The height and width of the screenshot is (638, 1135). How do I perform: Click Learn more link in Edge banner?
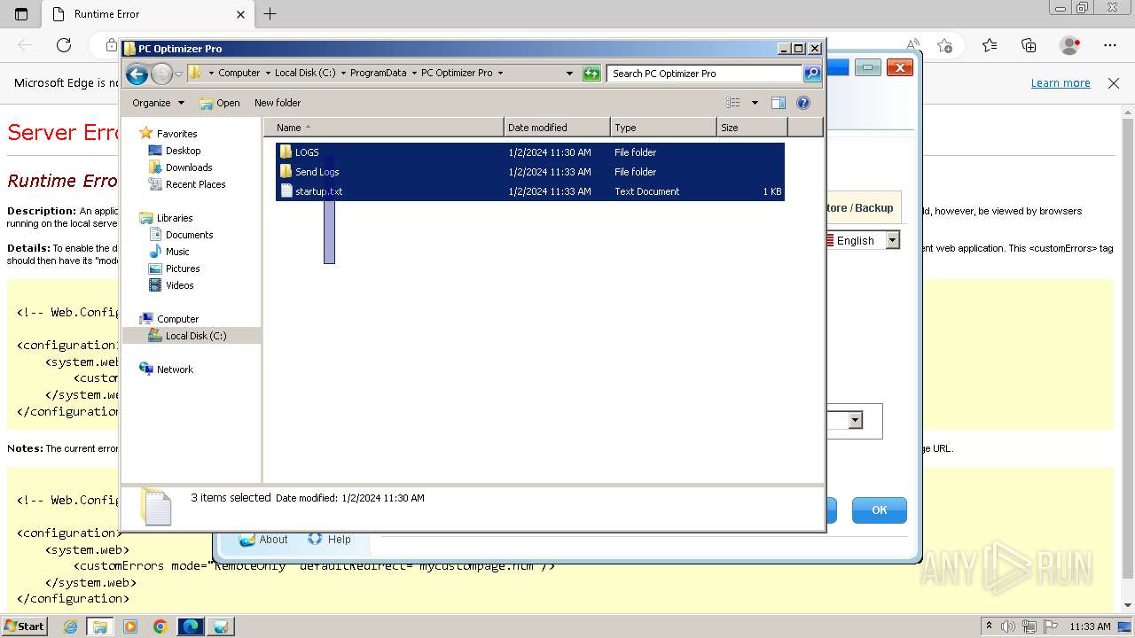coord(1061,83)
